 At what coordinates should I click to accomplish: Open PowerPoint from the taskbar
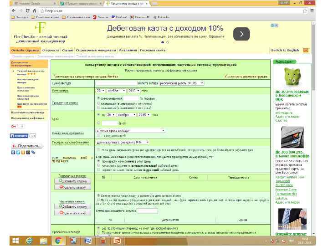coord(117,241)
